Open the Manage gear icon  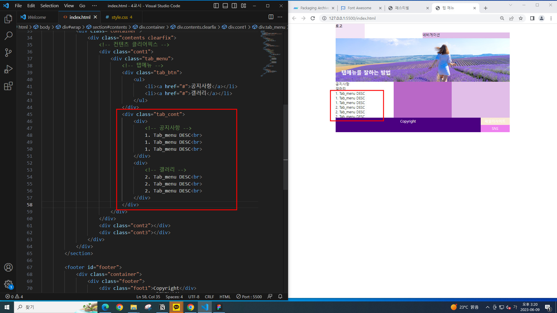(8, 284)
